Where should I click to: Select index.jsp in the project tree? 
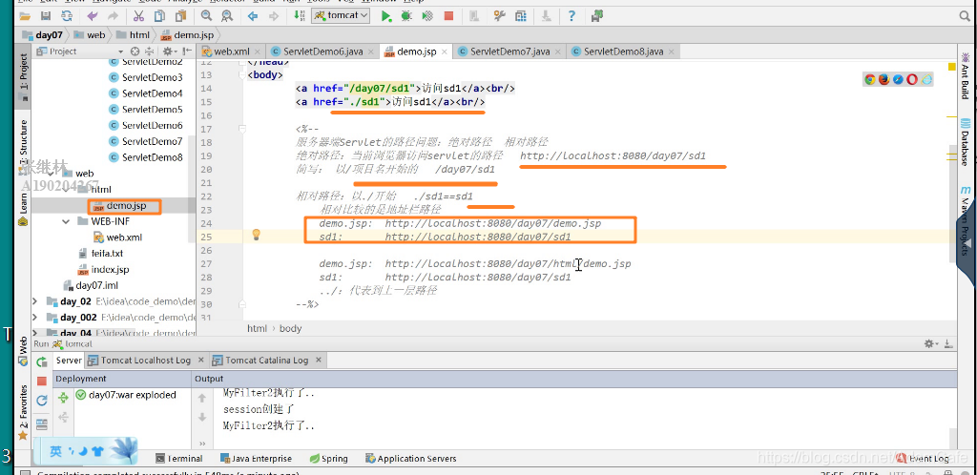coord(103,270)
